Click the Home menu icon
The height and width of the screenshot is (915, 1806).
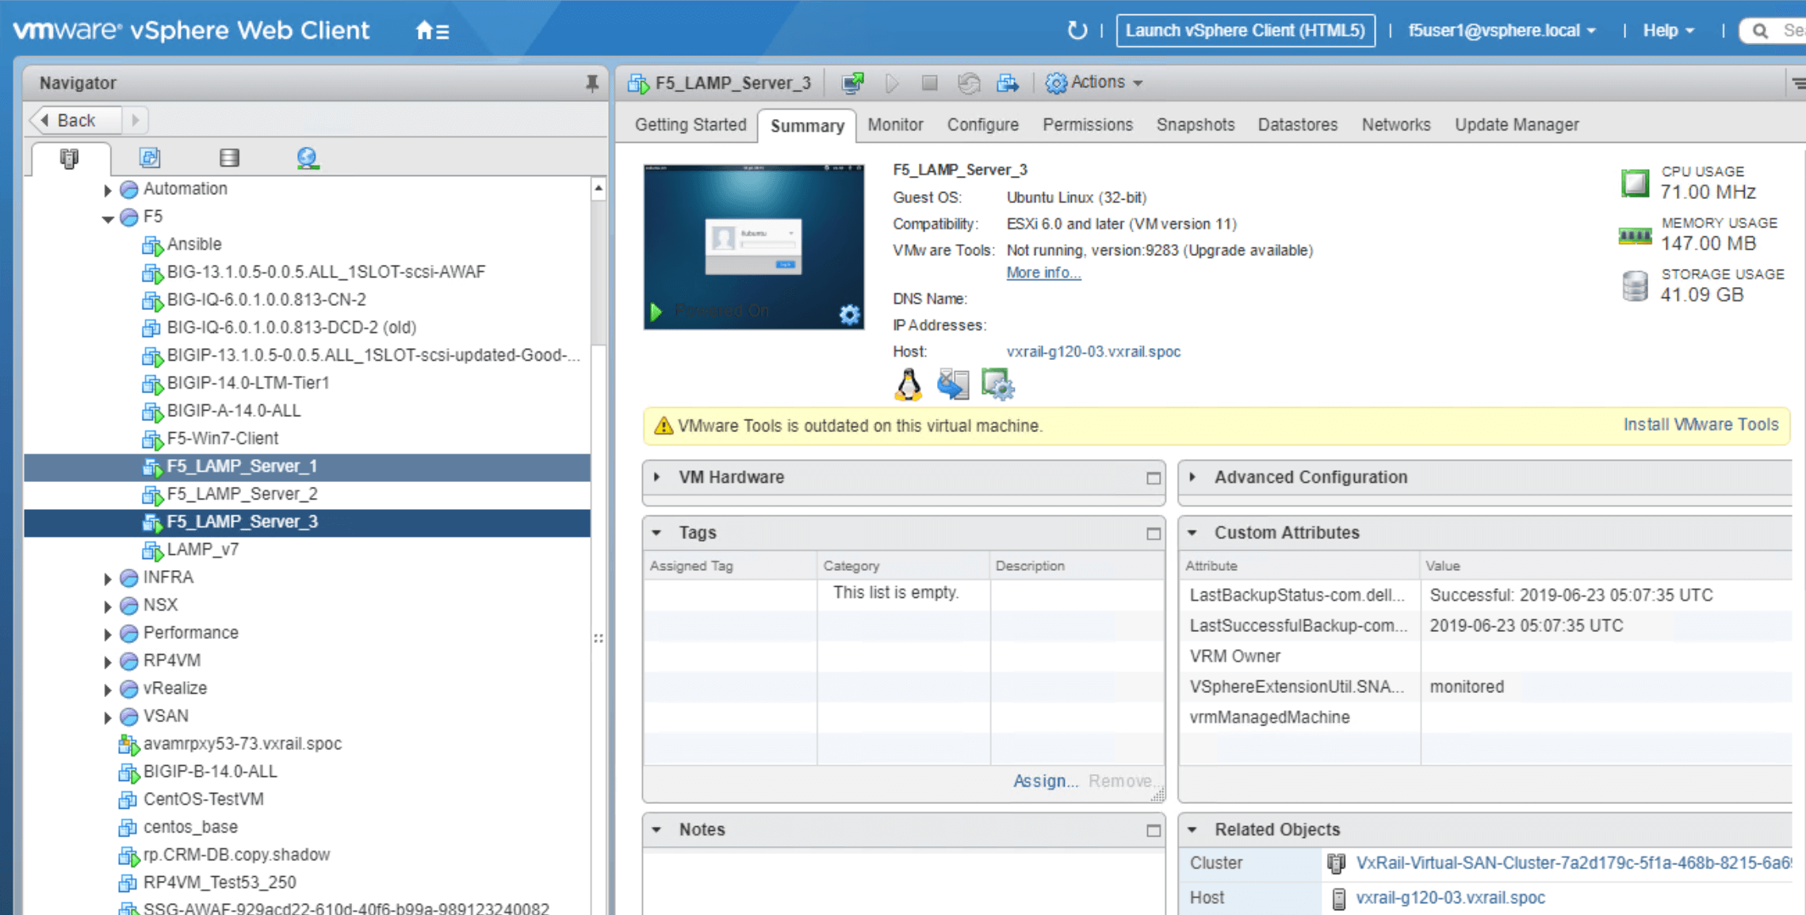click(432, 31)
